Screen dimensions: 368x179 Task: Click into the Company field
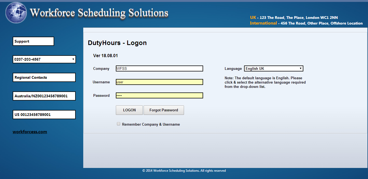(159, 68)
